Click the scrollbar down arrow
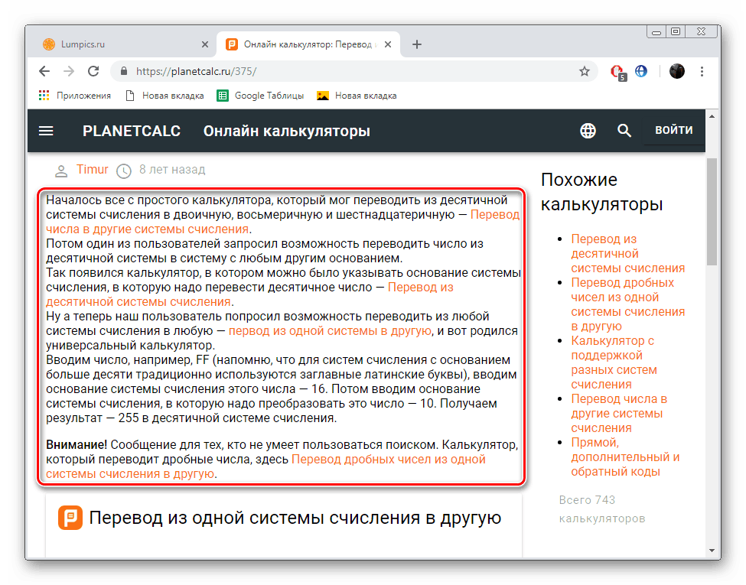Image resolution: width=746 pixels, height=585 pixels. tap(712, 551)
